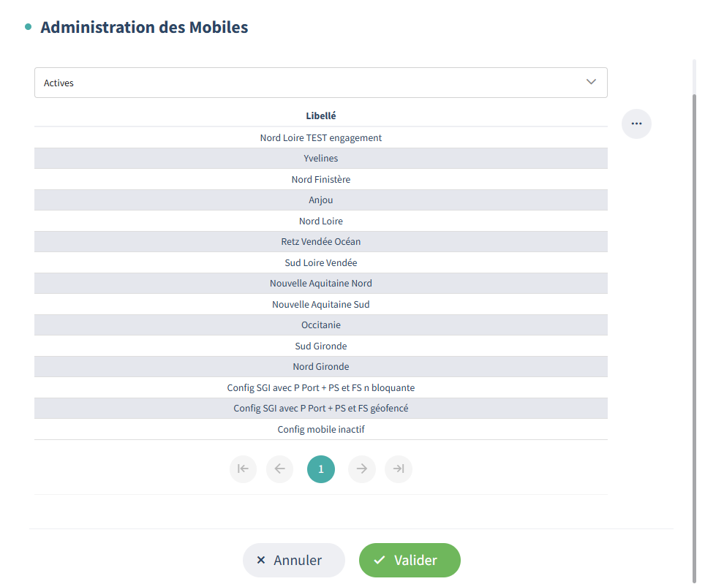Choose Nord Loire TEST engagement row

321,137
